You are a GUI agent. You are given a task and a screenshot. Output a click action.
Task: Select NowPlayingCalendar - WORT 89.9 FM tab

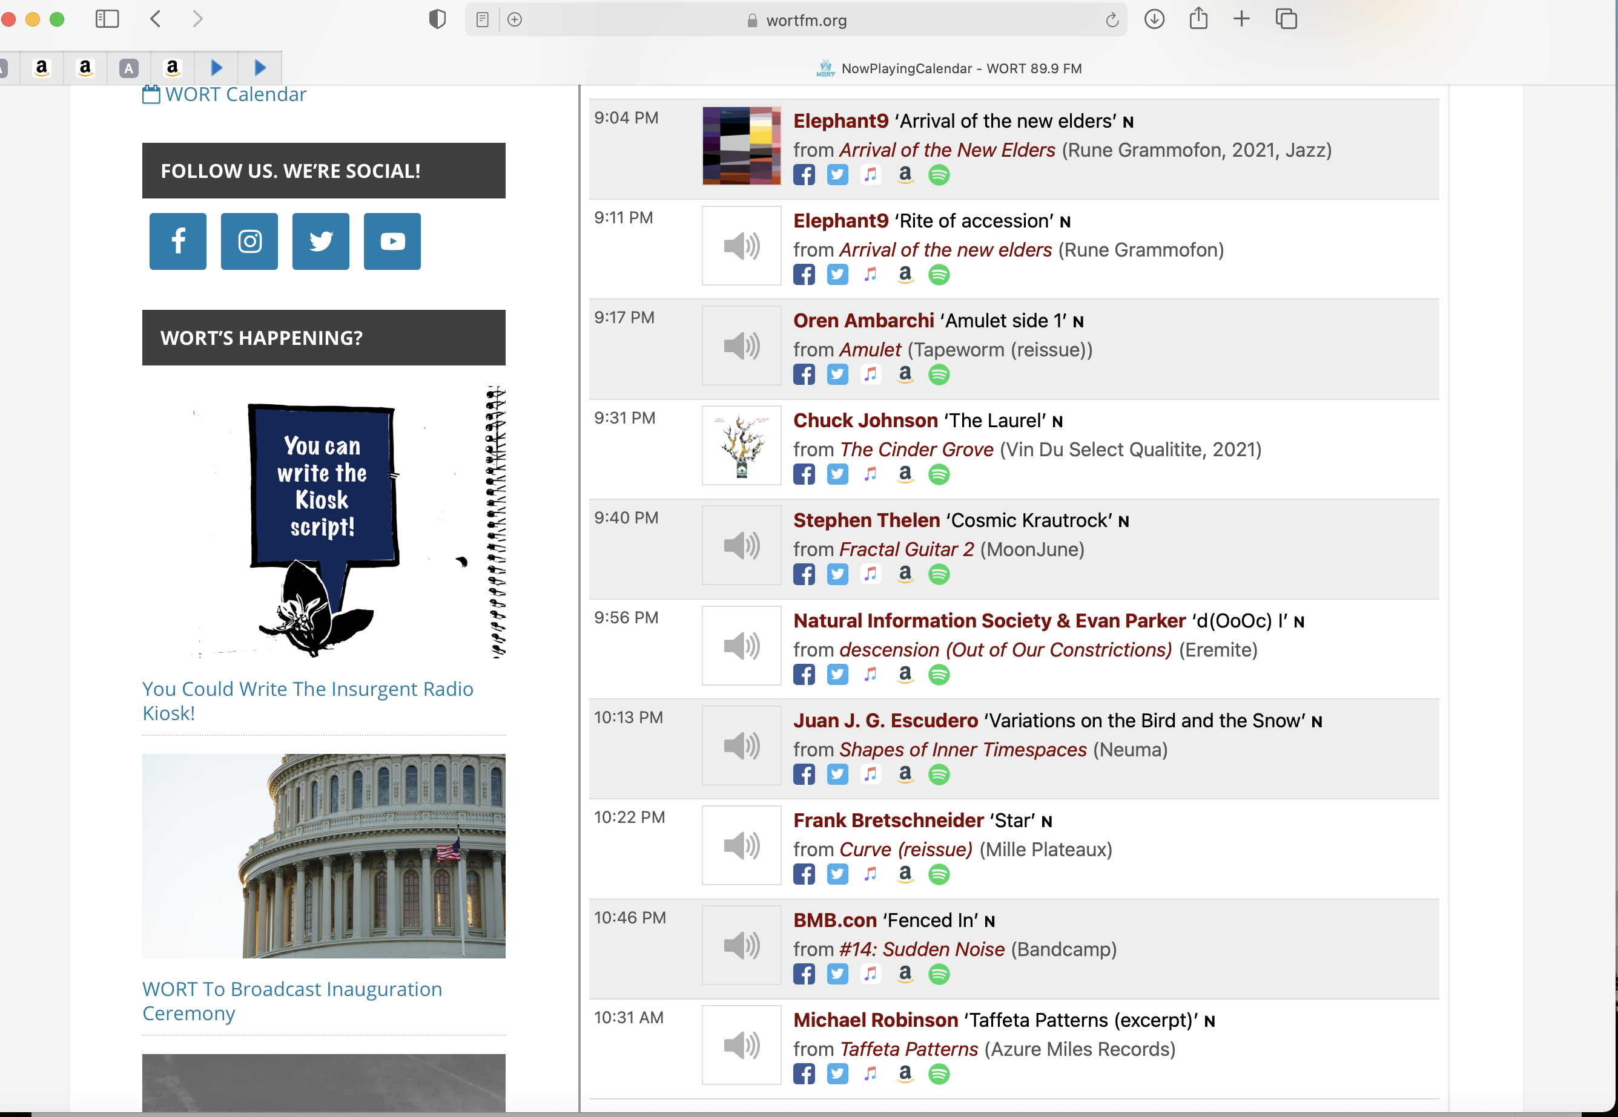click(x=949, y=68)
